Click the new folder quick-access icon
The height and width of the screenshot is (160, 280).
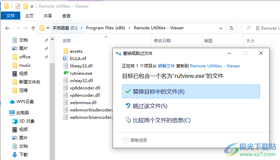[26, 6]
